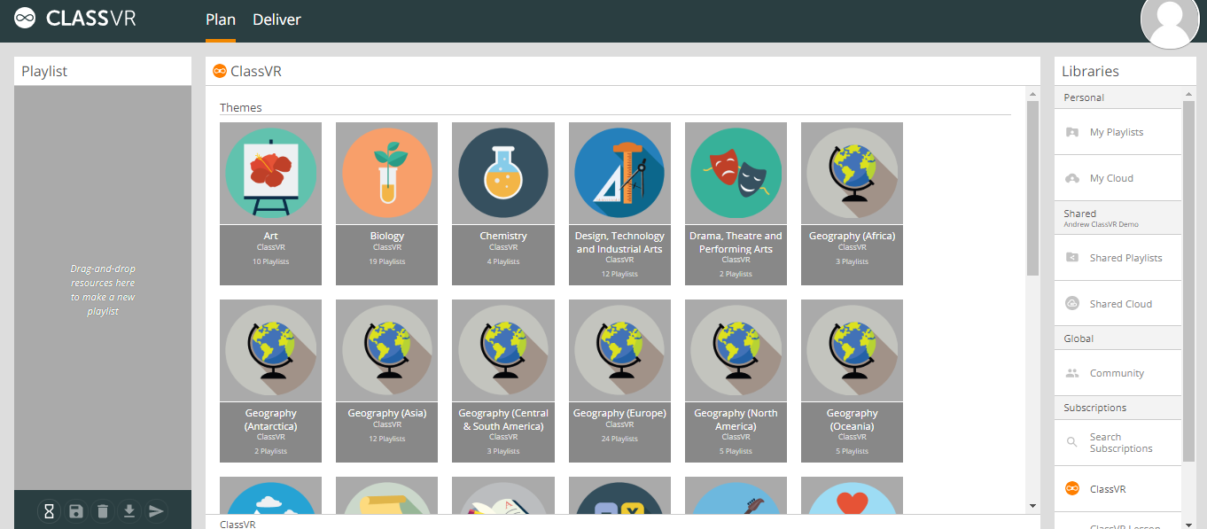The image size is (1207, 529).
Task: Click the "Geography (North America)" title text
Action: (x=736, y=419)
